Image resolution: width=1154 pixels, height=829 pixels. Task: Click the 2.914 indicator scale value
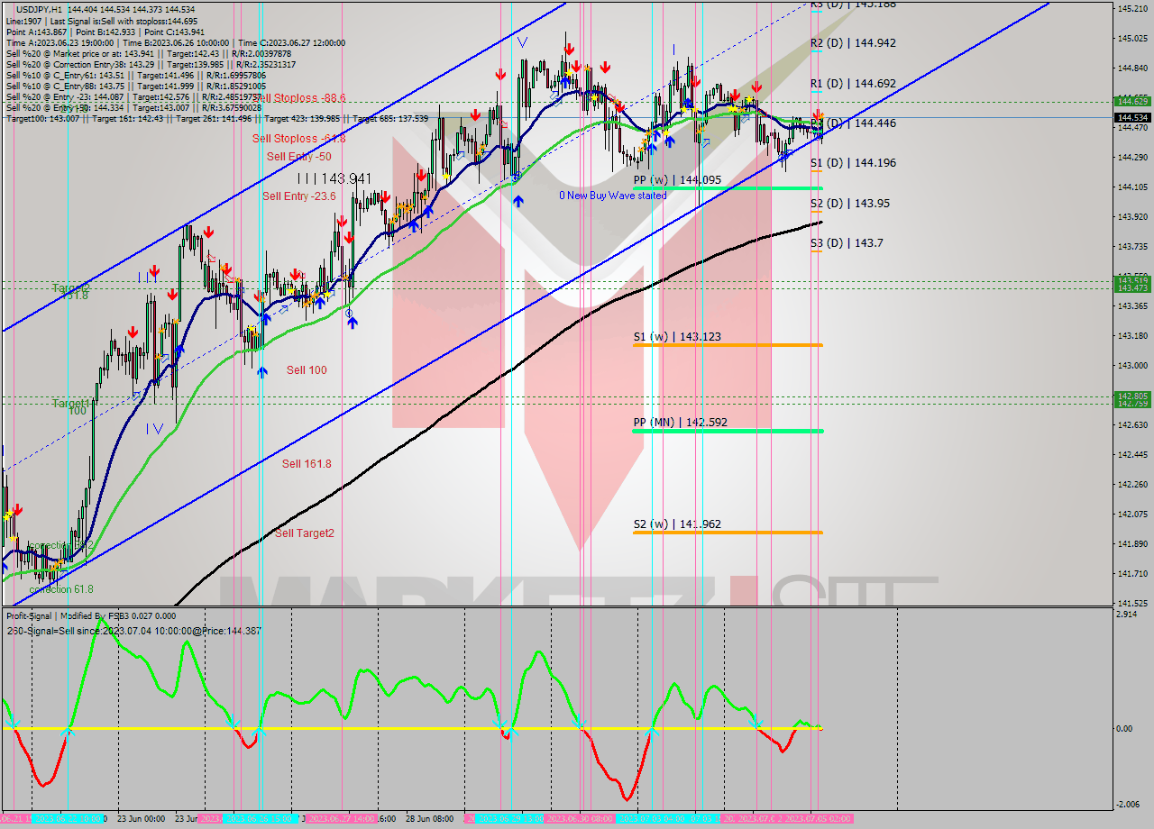[1127, 614]
